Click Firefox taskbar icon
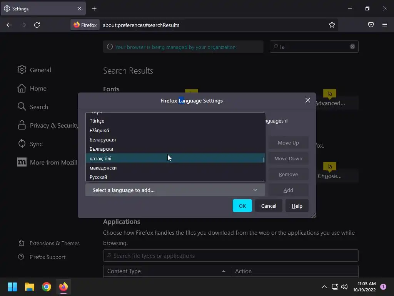Image resolution: width=394 pixels, height=296 pixels. pyautogui.click(x=63, y=287)
